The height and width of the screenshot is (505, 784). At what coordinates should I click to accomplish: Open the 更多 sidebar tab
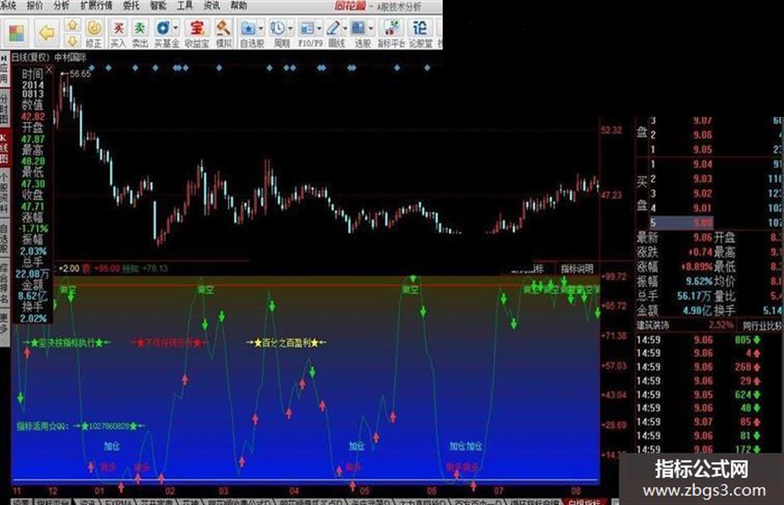click(x=4, y=326)
